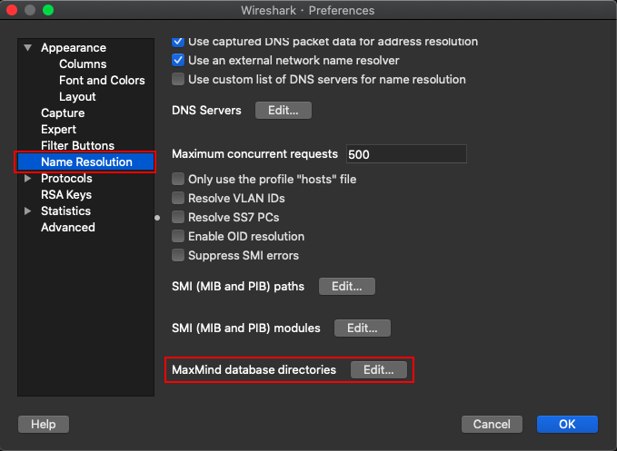Select Name Resolution in sidebar
This screenshot has height=451, width=617.
tap(85, 162)
